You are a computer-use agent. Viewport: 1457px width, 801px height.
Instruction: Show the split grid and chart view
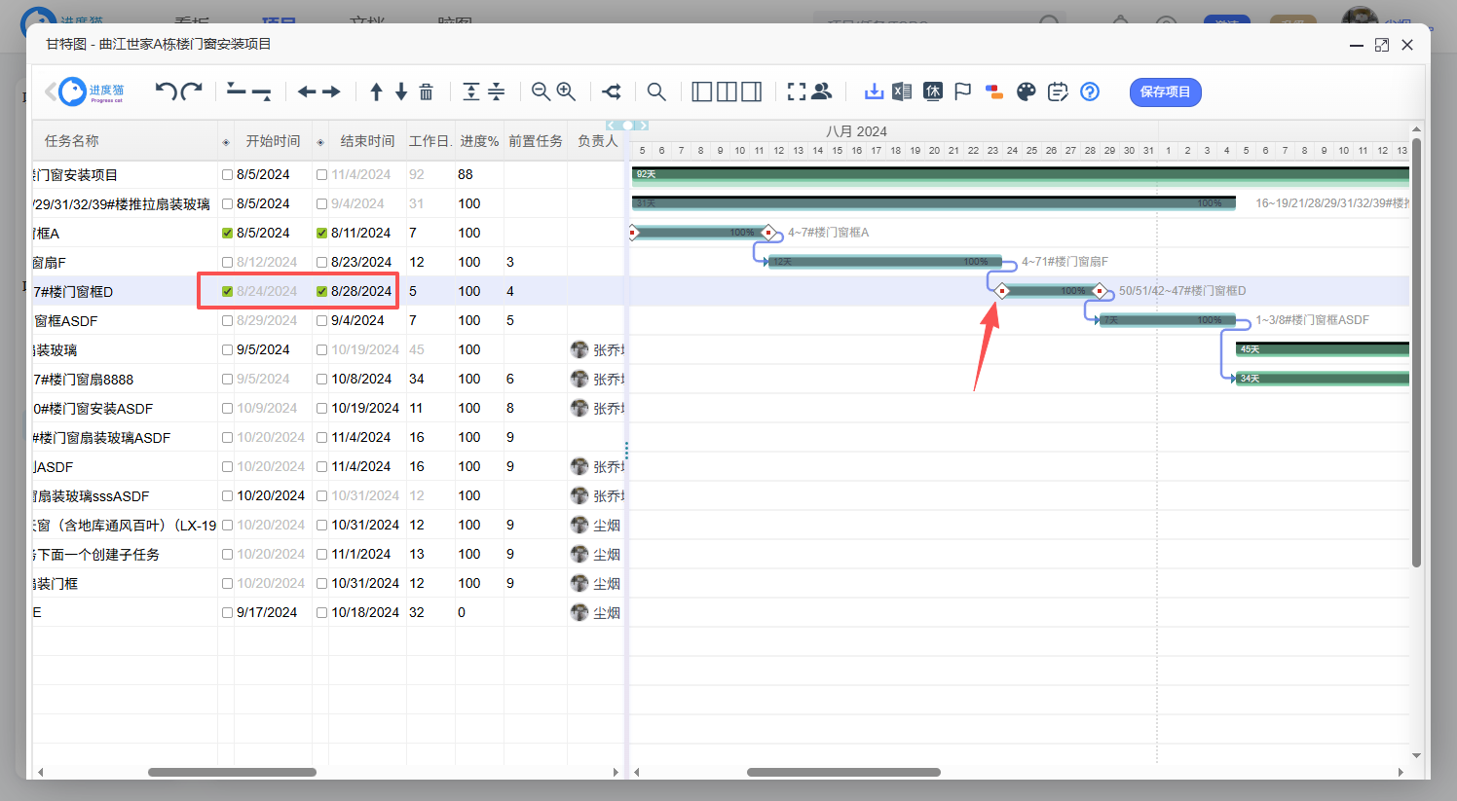(x=727, y=91)
